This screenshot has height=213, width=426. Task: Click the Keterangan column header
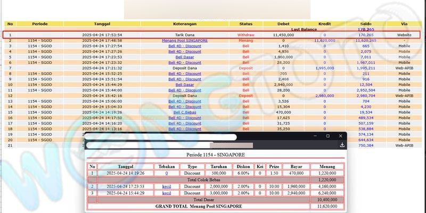[185, 24]
